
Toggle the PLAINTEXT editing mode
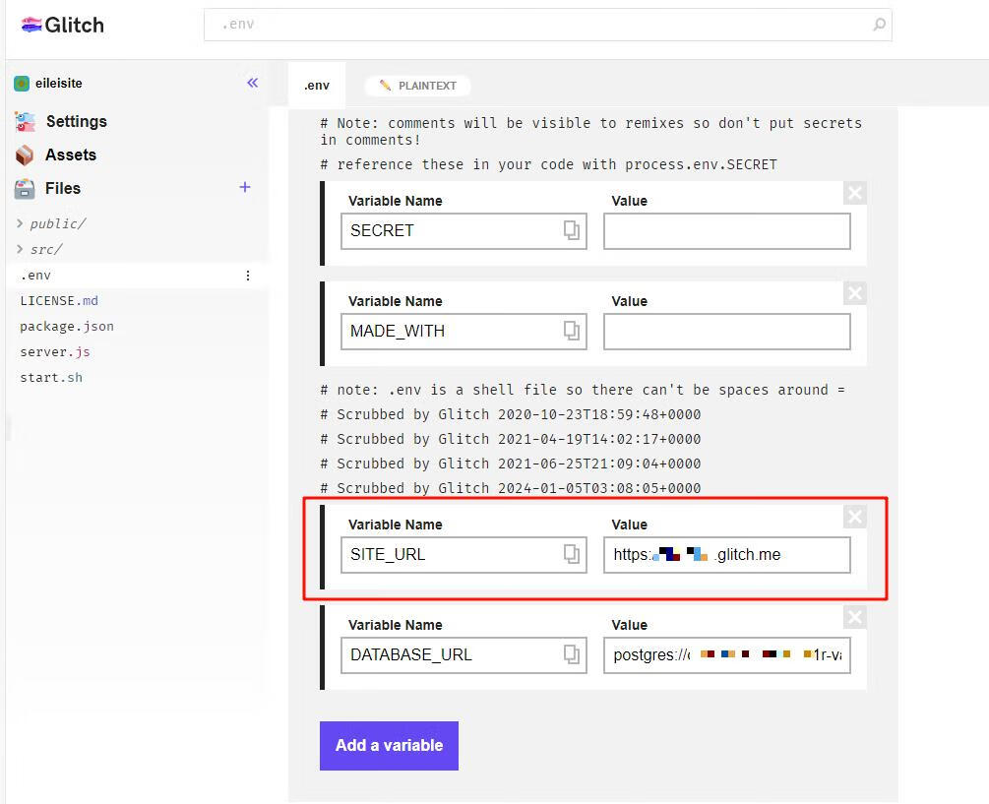418,86
